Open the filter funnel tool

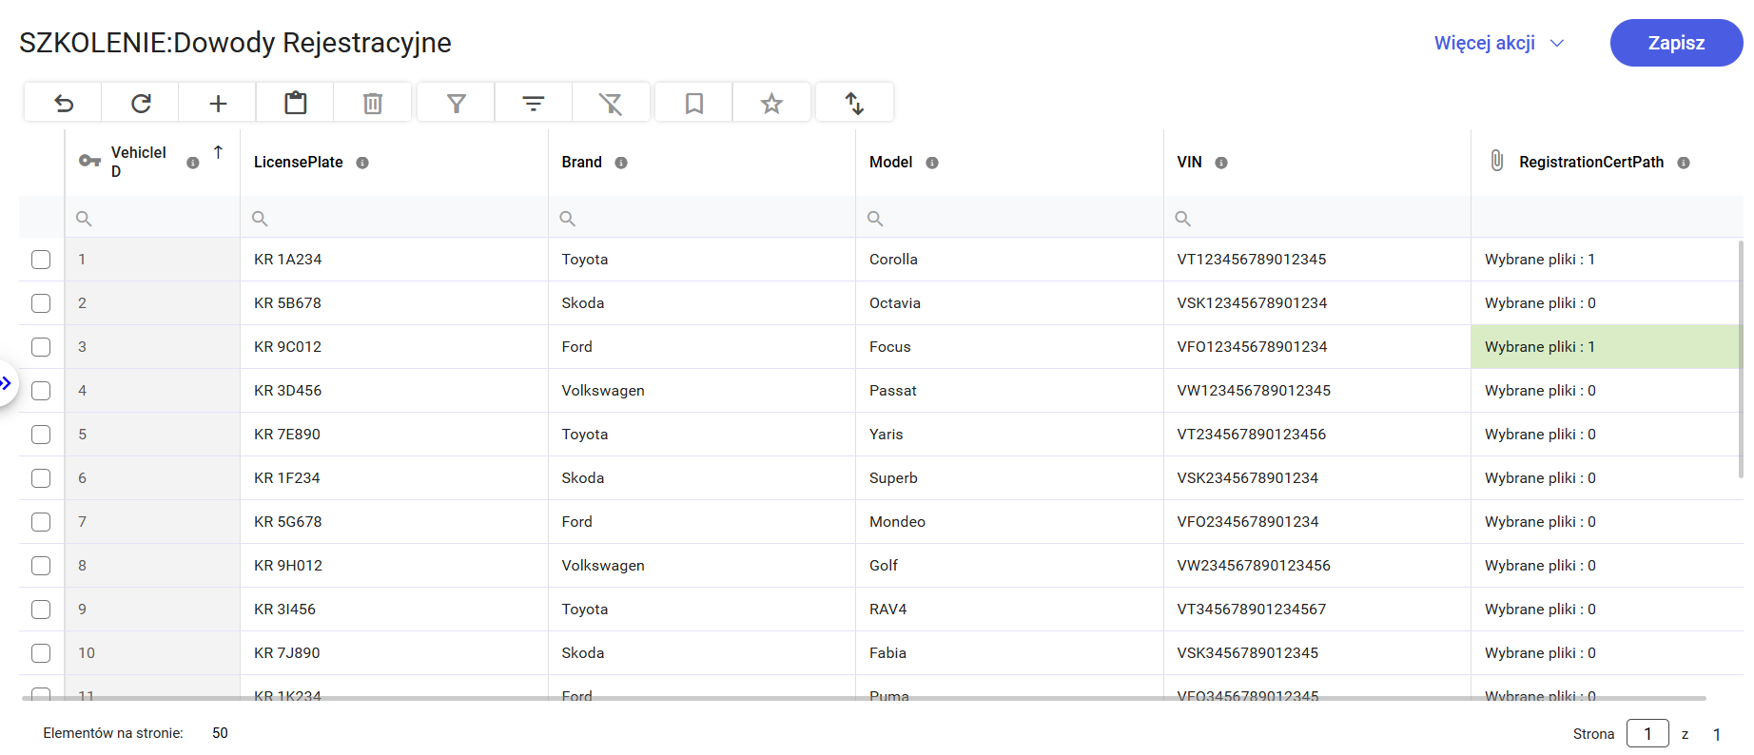pos(457,103)
